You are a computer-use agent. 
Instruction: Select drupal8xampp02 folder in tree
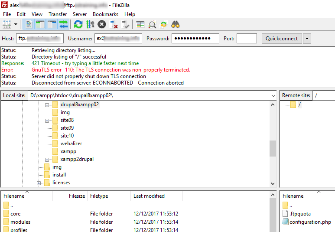pos(80,105)
